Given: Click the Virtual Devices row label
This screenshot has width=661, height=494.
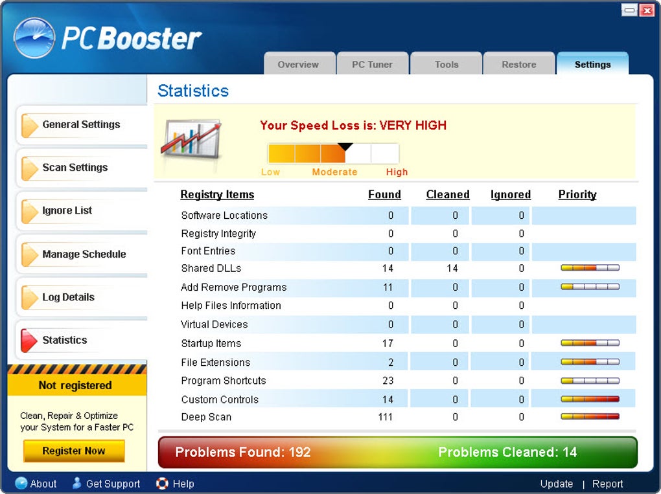Looking at the screenshot, I should (x=215, y=324).
